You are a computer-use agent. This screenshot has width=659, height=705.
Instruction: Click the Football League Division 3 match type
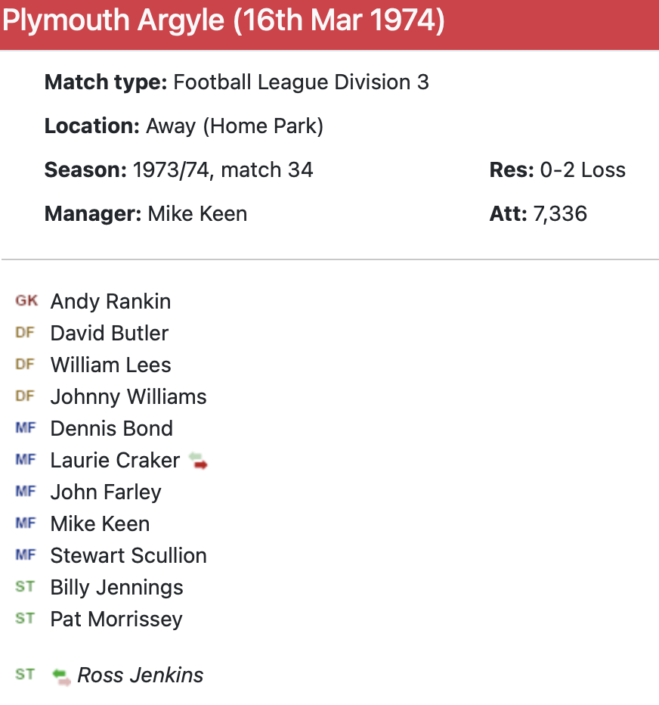pyautogui.click(x=301, y=82)
